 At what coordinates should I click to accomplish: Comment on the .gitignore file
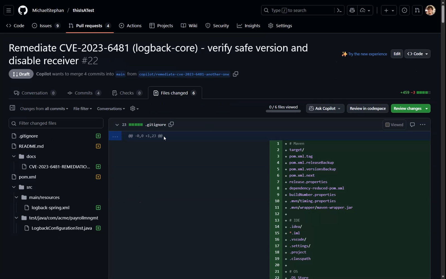pos(412,125)
